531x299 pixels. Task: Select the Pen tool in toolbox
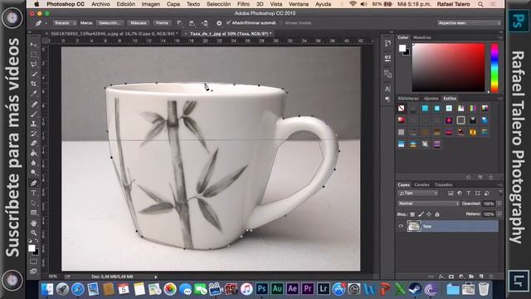click(33, 183)
